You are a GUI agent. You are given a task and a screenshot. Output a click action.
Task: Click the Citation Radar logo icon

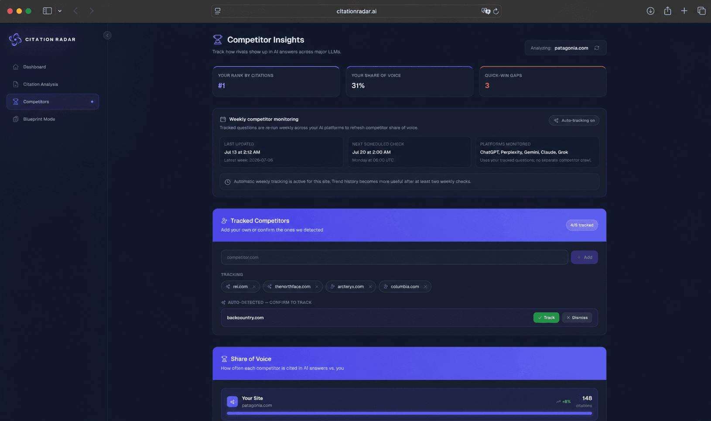click(x=15, y=39)
